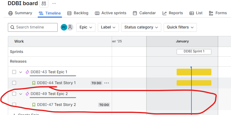Click the Test Epic 2 title text
Image resolution: width=231 pixels, height=115 pixels.
click(58, 94)
